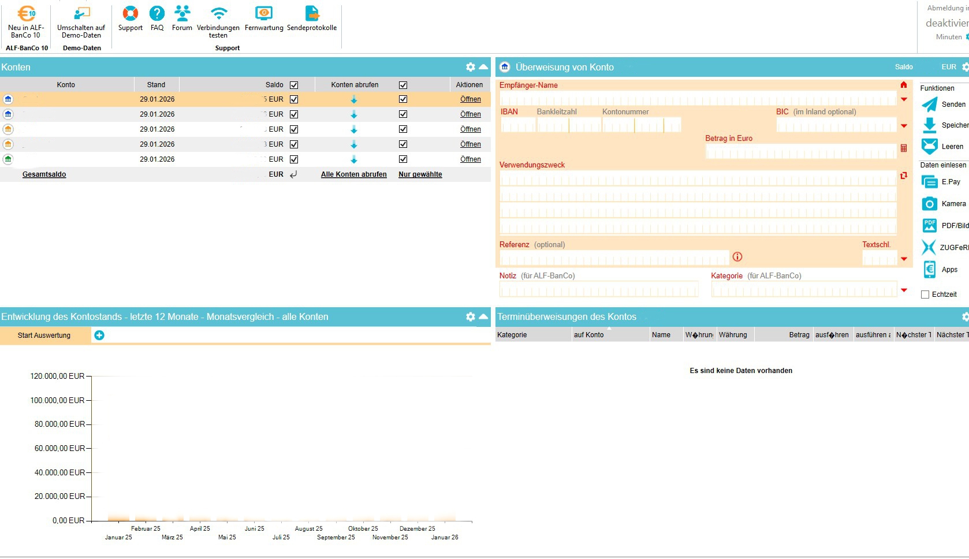The image size is (969, 559).
Task: Open Sendeprotokolle from the toolbar
Action: (x=312, y=13)
